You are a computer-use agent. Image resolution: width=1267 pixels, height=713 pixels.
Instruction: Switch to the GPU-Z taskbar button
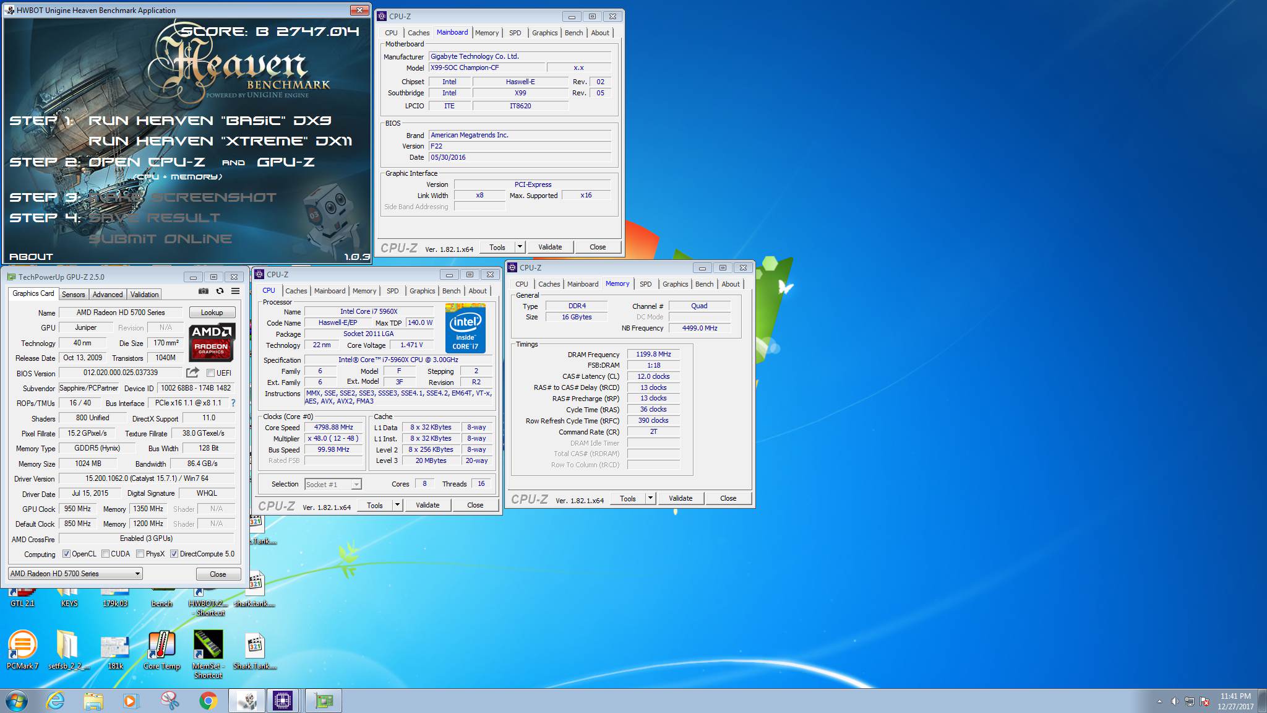click(324, 701)
